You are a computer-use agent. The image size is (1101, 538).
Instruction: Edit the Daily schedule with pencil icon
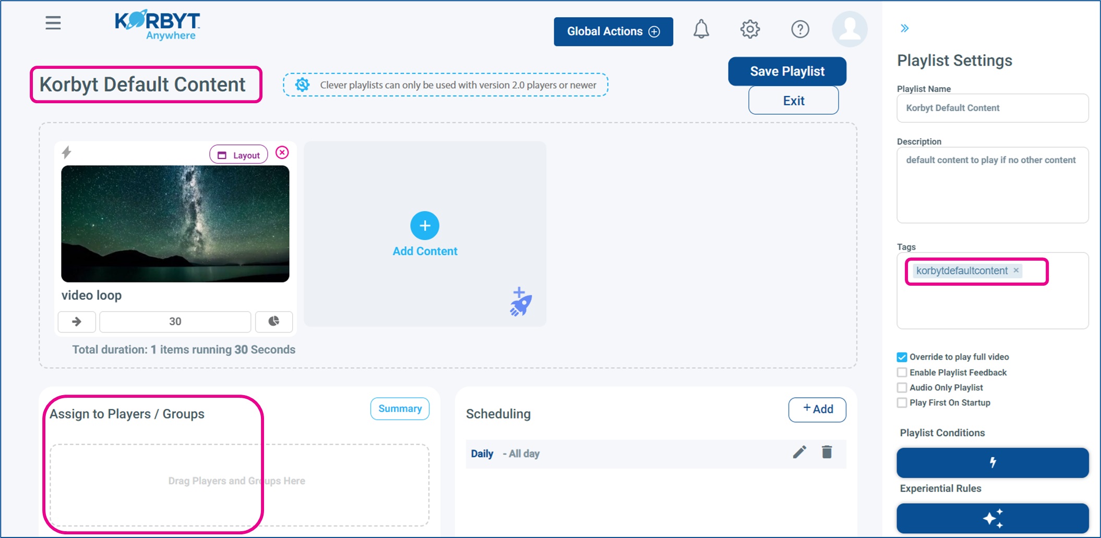coord(799,452)
